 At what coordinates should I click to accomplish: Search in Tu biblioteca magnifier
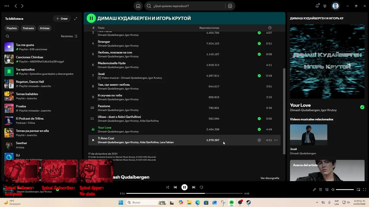pyautogui.click(x=7, y=36)
